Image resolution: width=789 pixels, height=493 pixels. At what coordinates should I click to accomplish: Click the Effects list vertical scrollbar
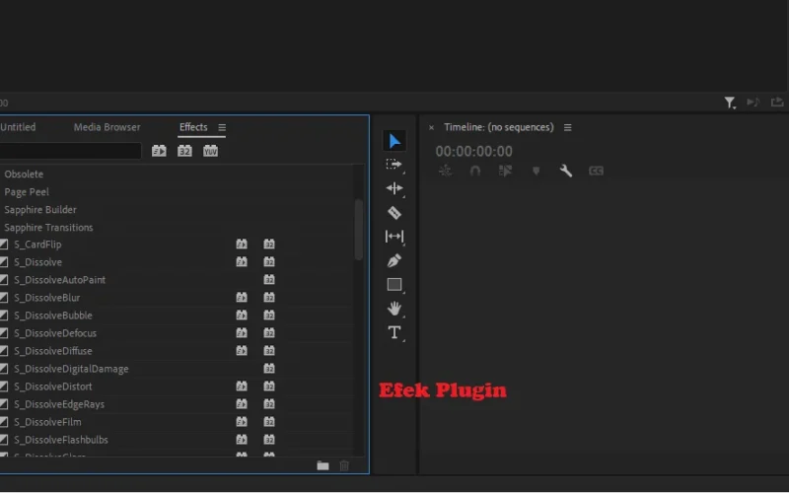tap(359, 230)
